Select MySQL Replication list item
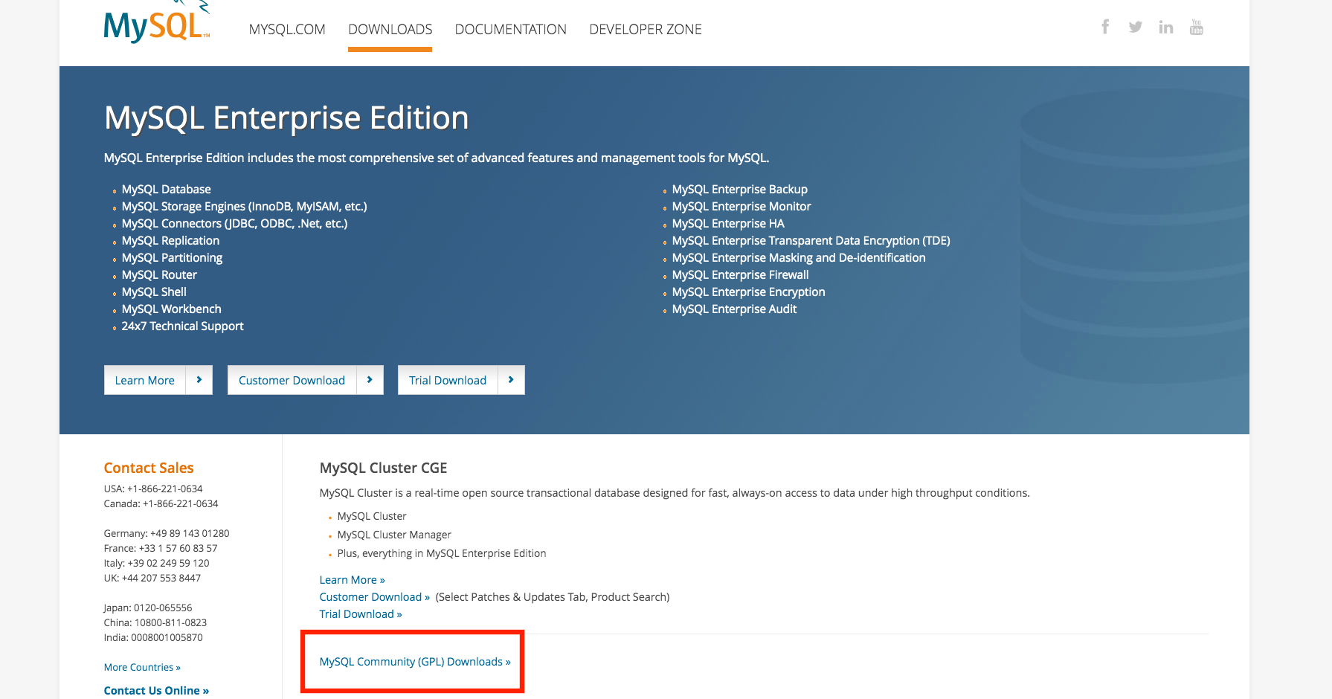This screenshot has width=1332, height=699. coord(170,241)
